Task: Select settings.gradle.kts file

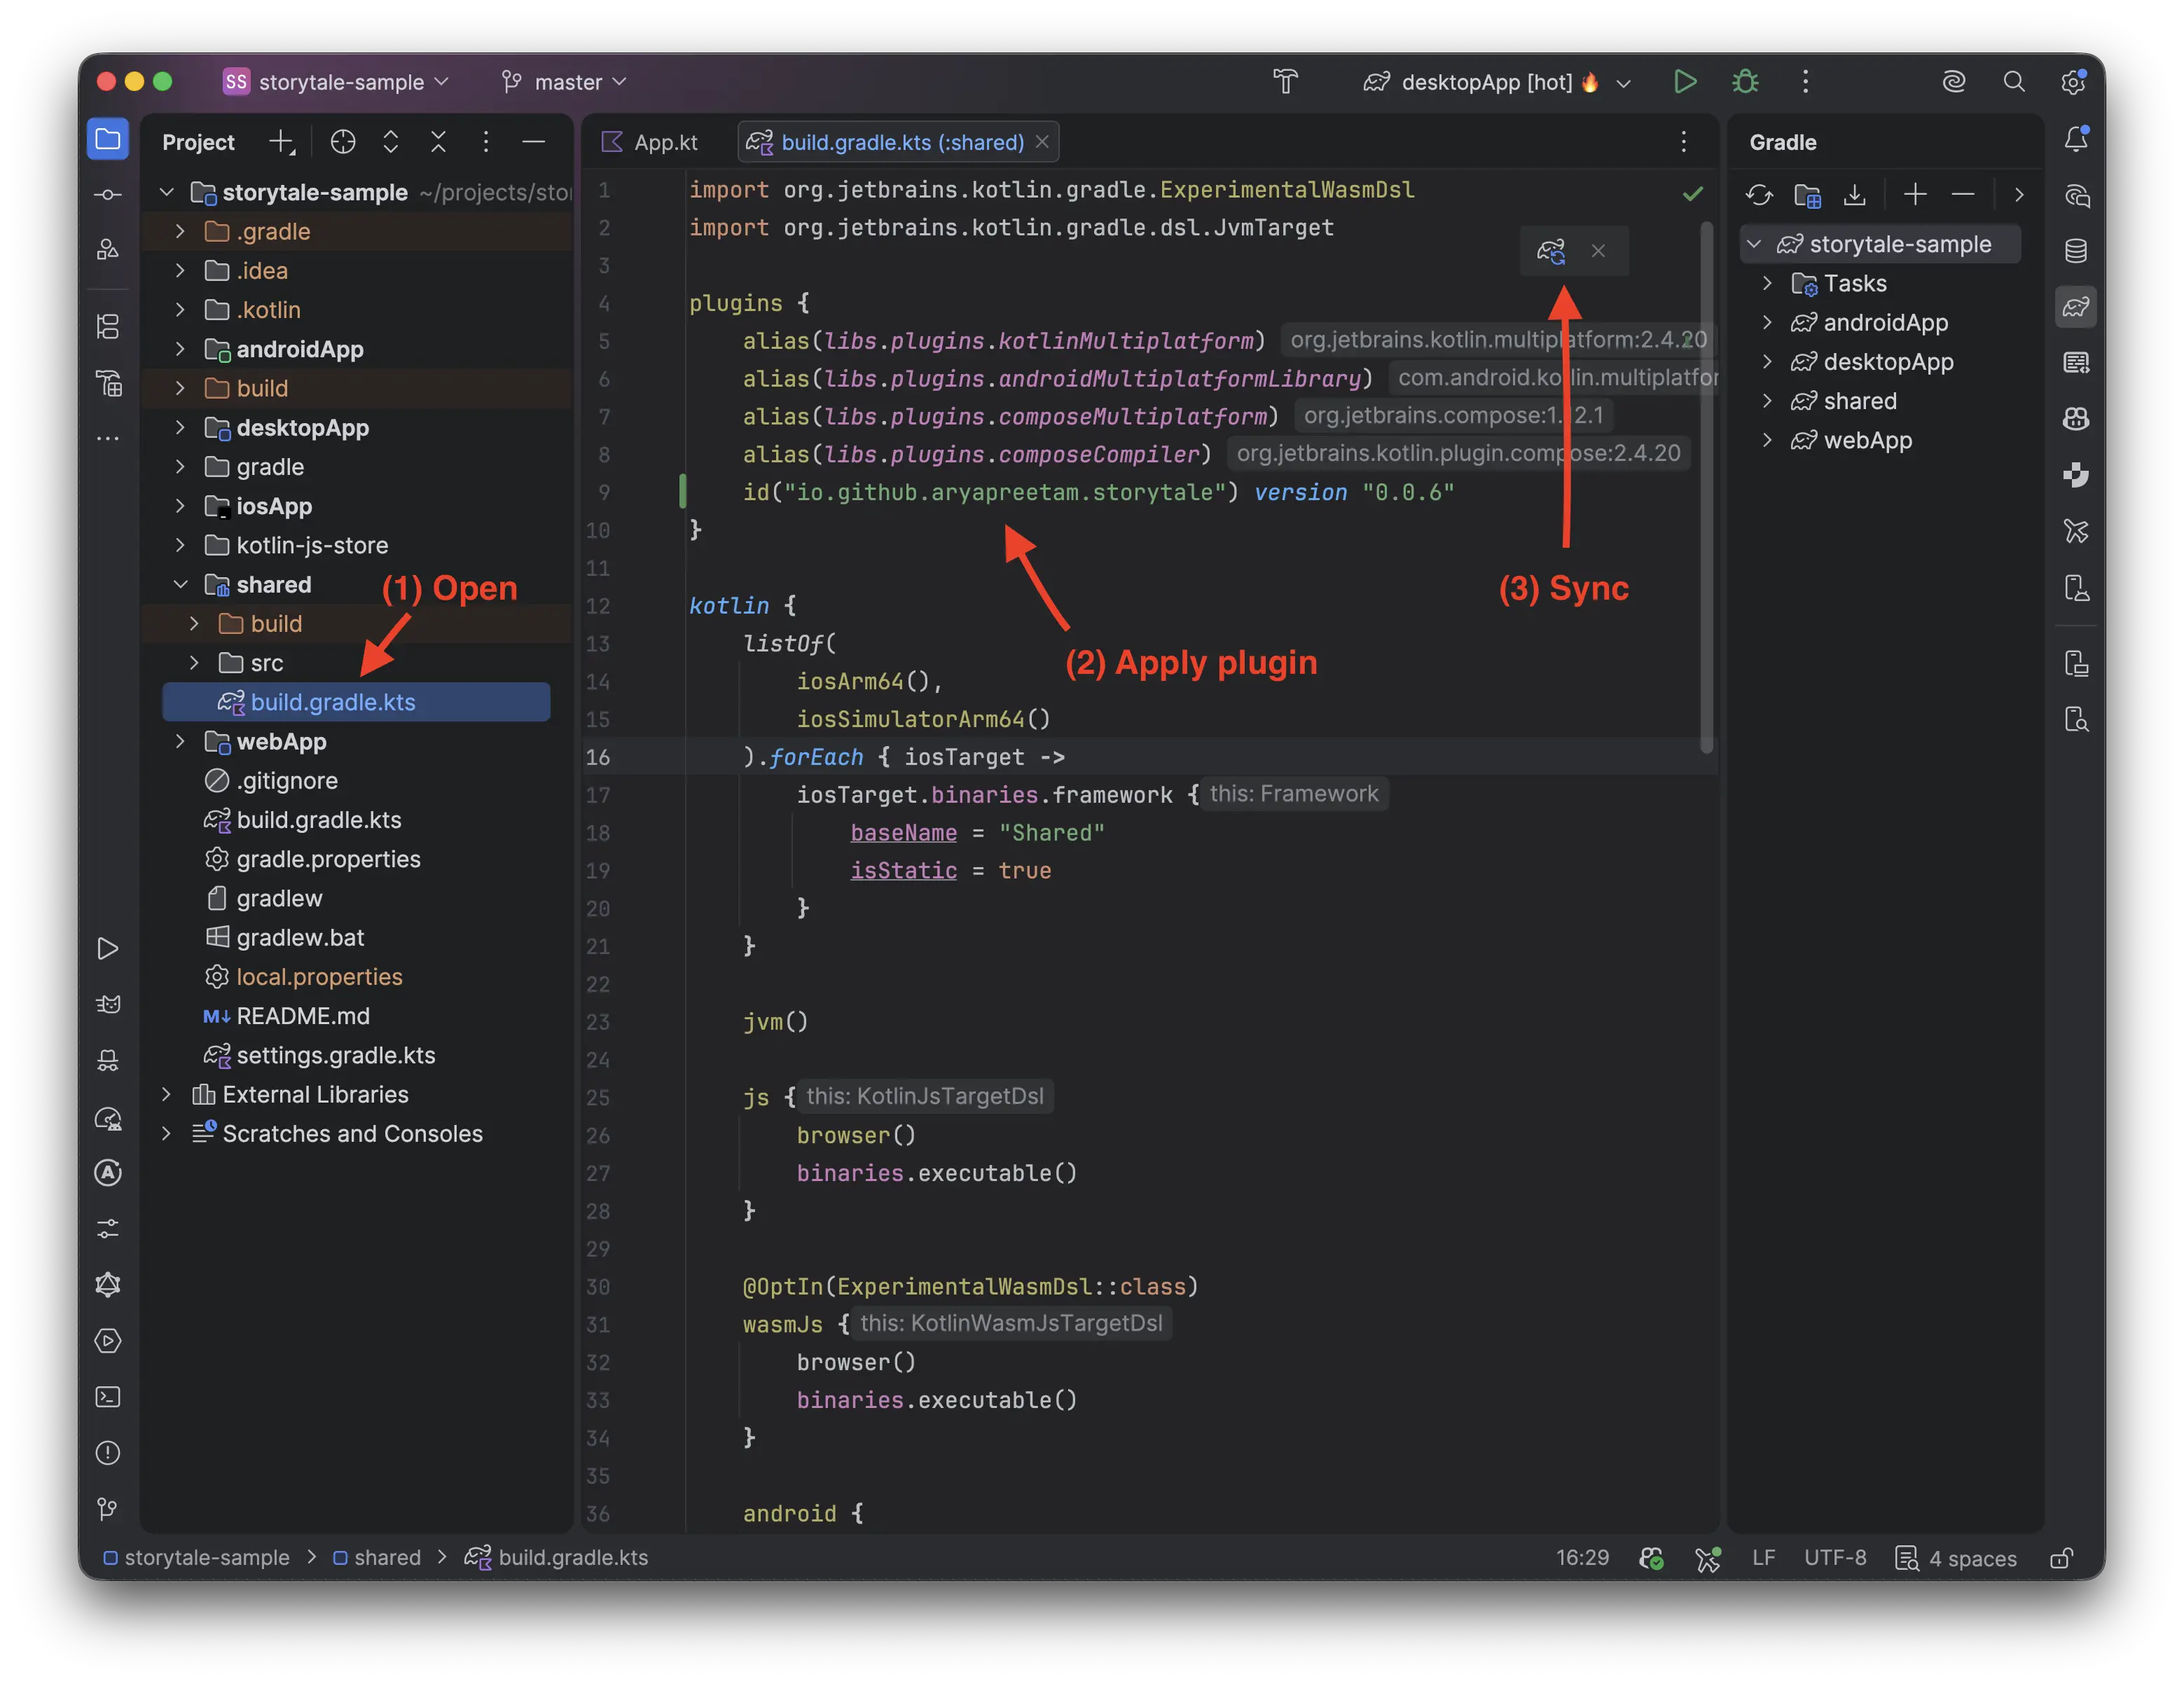Action: click(335, 1055)
